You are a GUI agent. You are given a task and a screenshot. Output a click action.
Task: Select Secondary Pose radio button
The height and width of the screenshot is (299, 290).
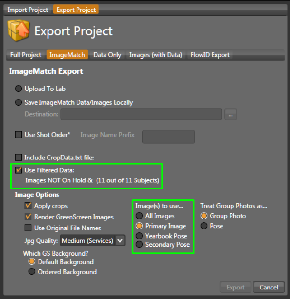click(x=139, y=244)
